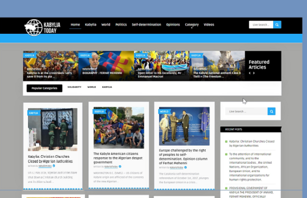Open featured Kabyle national anthem article
307x198 pixels.
pyautogui.click(x=217, y=75)
